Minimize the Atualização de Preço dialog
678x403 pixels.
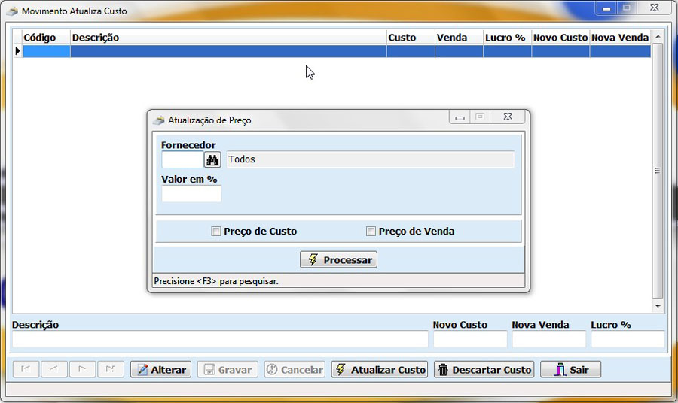tap(460, 117)
